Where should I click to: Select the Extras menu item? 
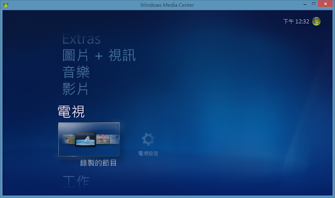82,39
